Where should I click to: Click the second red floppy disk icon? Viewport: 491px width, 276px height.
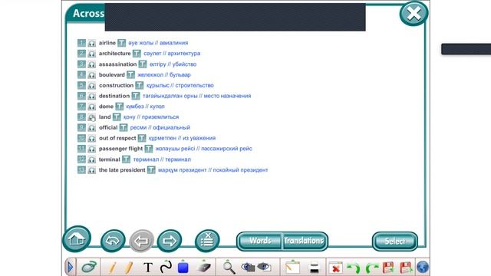pyautogui.click(x=406, y=268)
